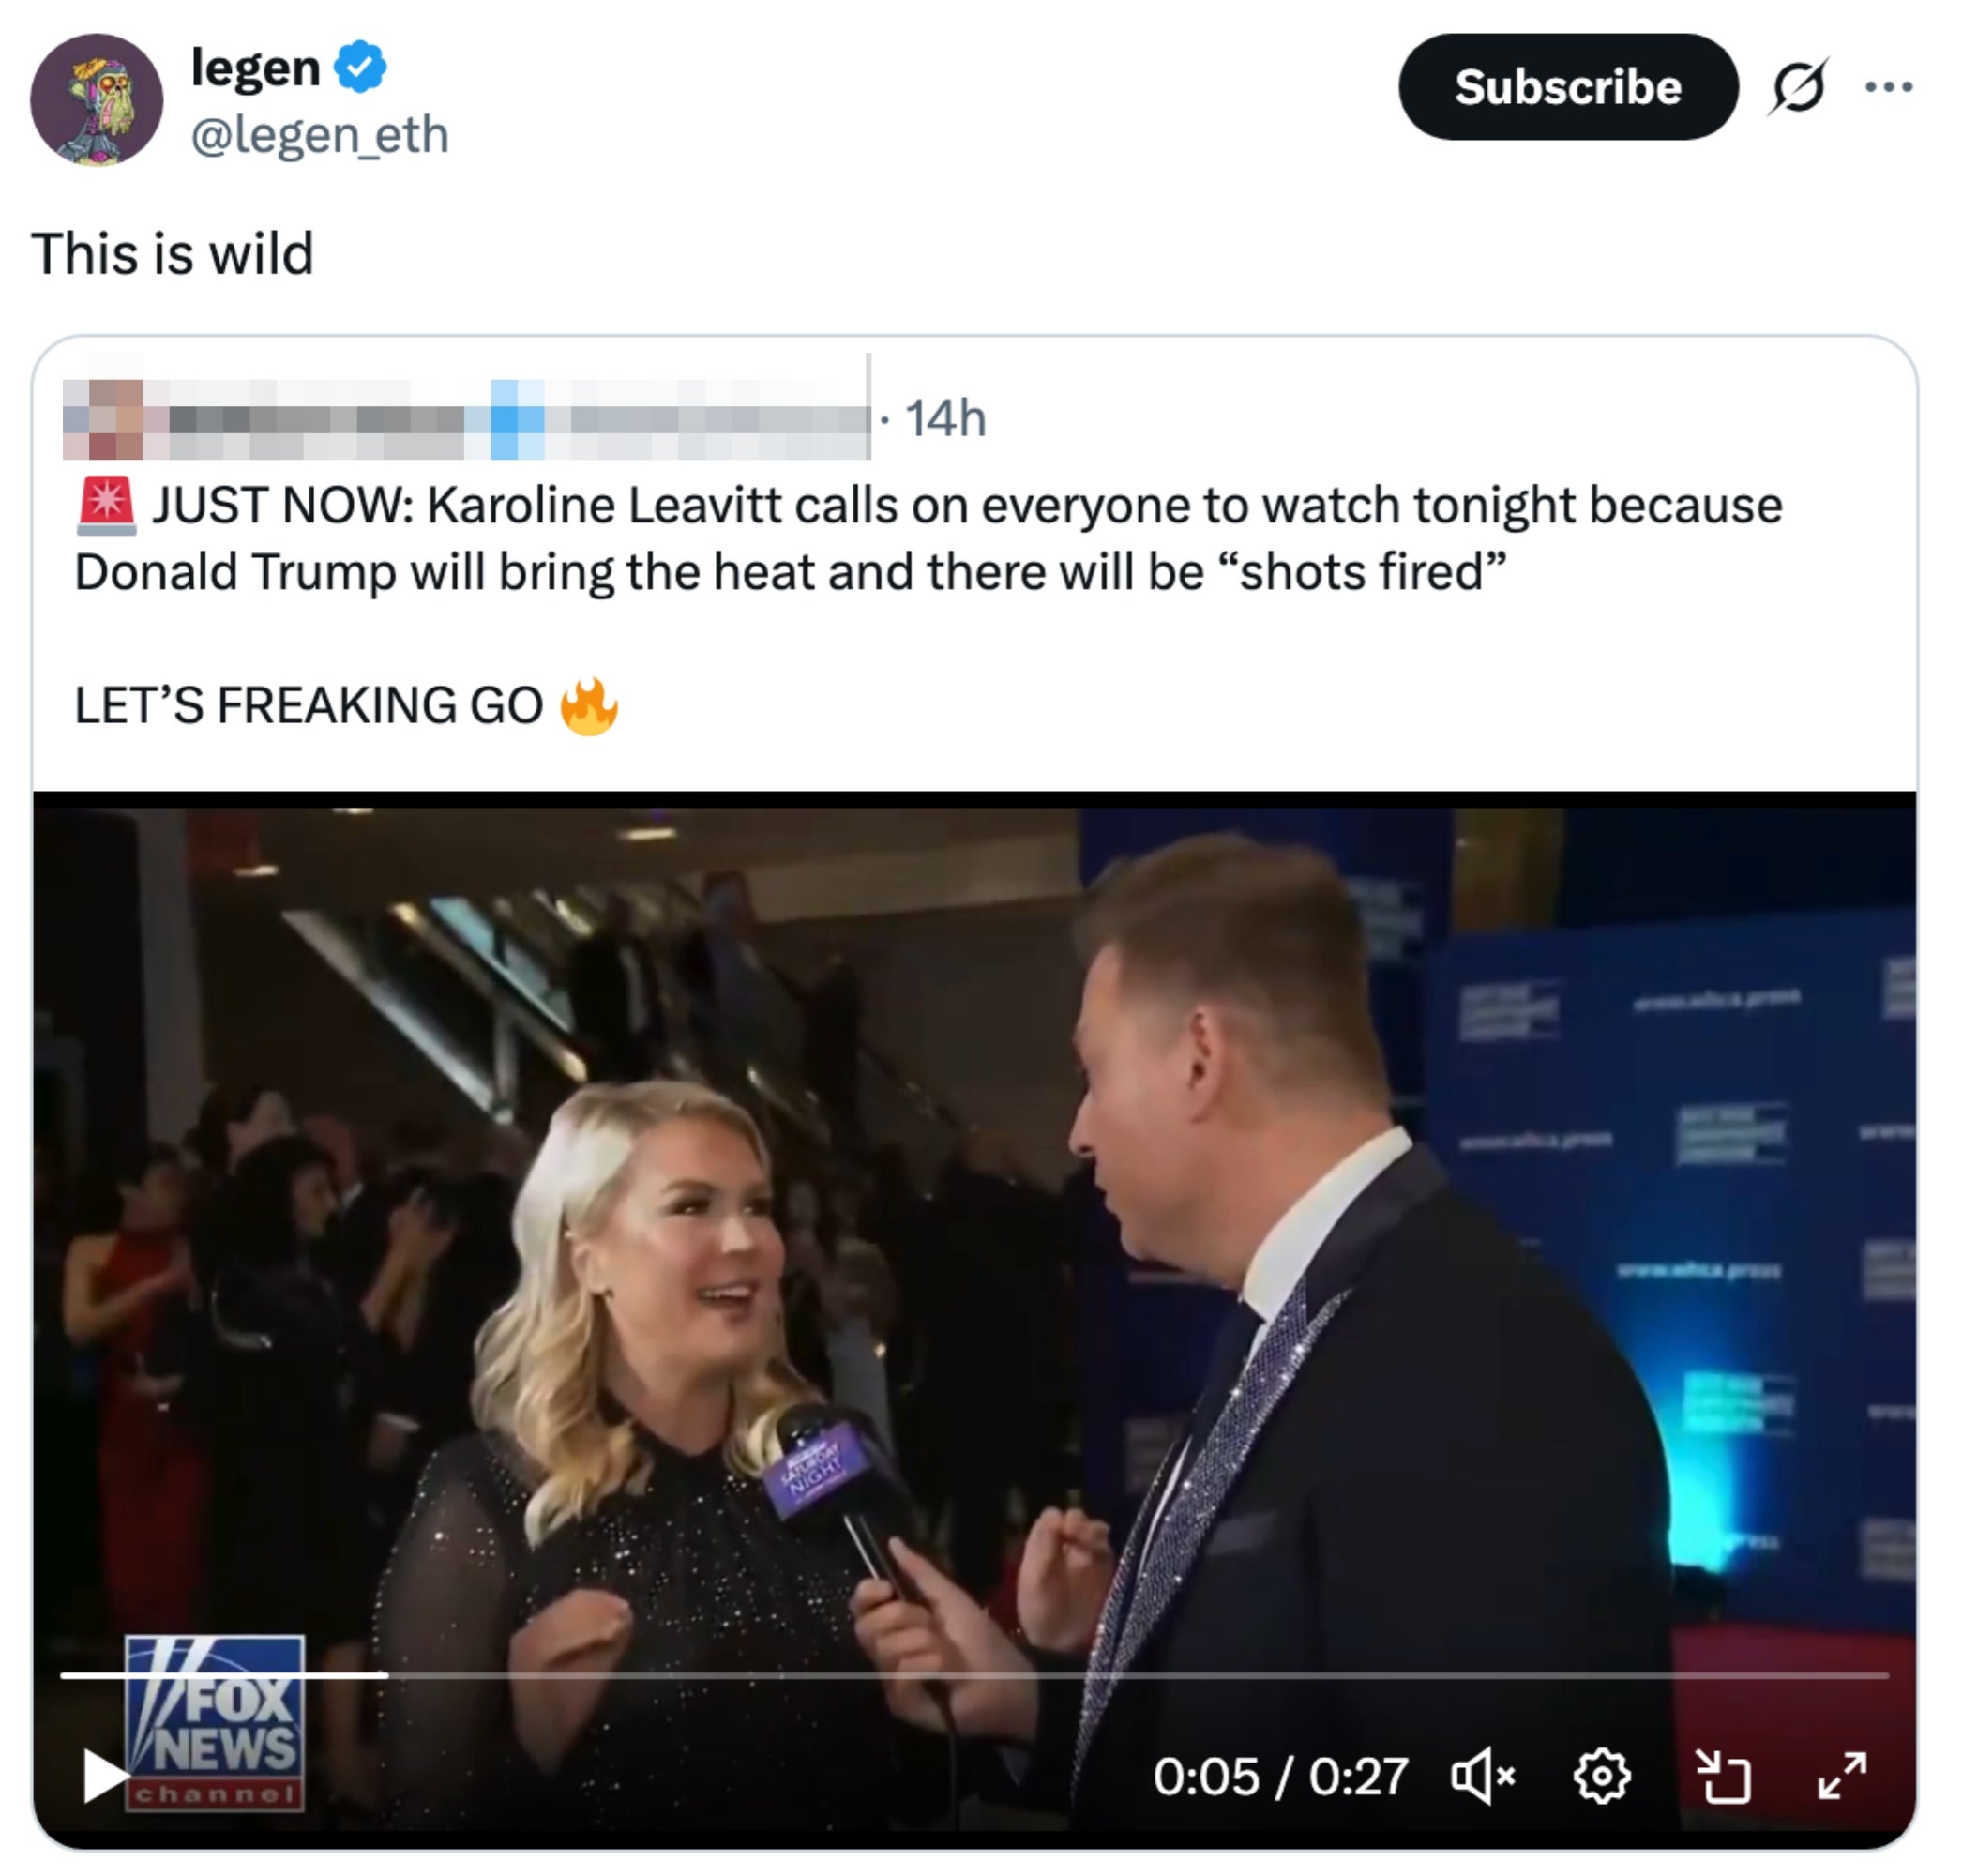This screenshot has width=1962, height=1876.
Task: Open video settings gear
Action: tap(1601, 1776)
